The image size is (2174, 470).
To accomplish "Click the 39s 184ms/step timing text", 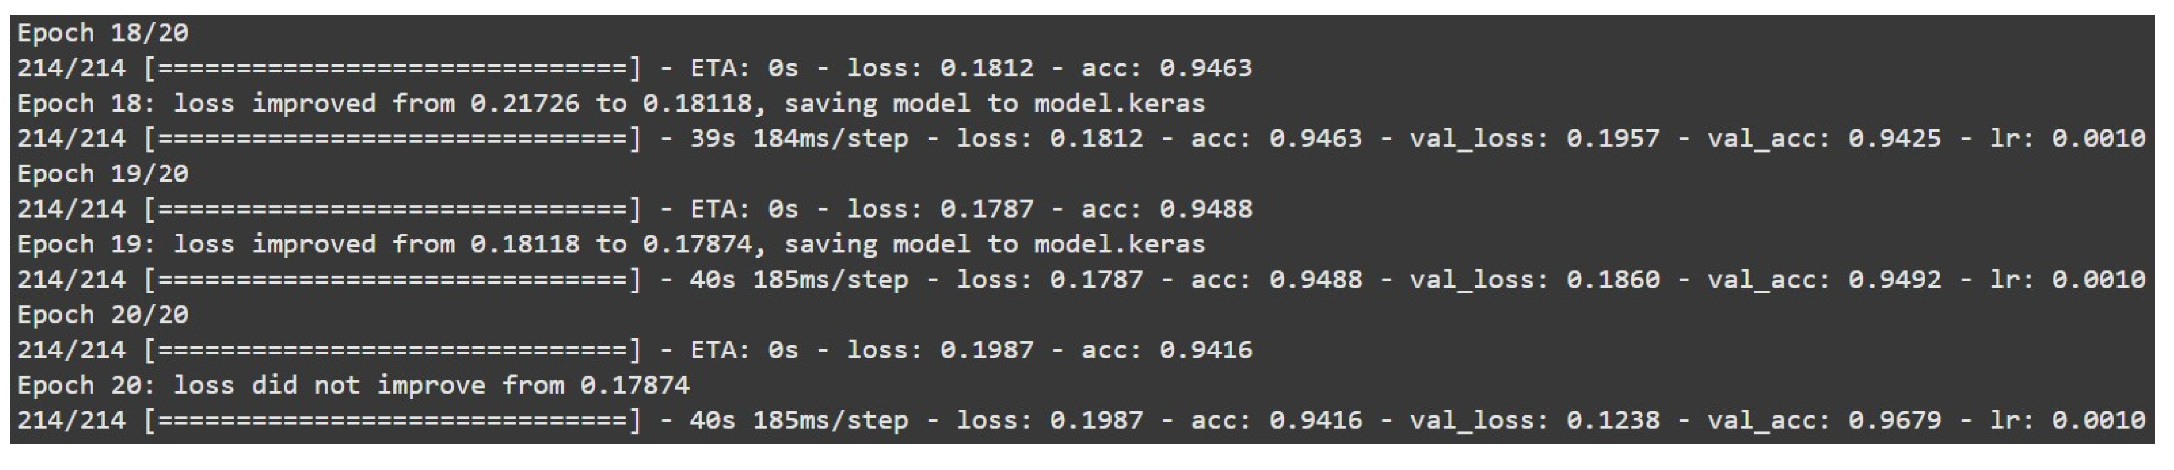I will [799, 138].
